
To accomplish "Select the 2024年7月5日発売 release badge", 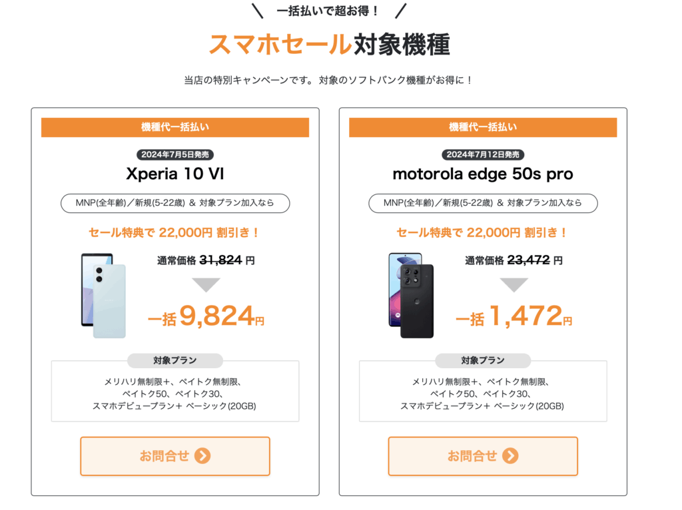I will coord(174,154).
